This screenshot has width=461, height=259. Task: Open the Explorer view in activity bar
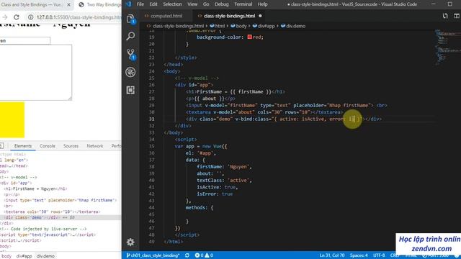coord(130,19)
